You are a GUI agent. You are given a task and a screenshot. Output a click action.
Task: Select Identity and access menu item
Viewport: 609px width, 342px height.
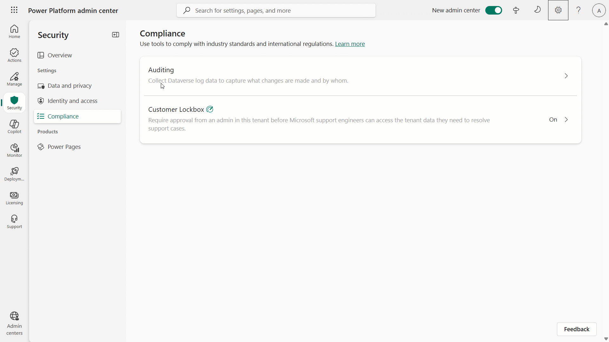click(72, 101)
